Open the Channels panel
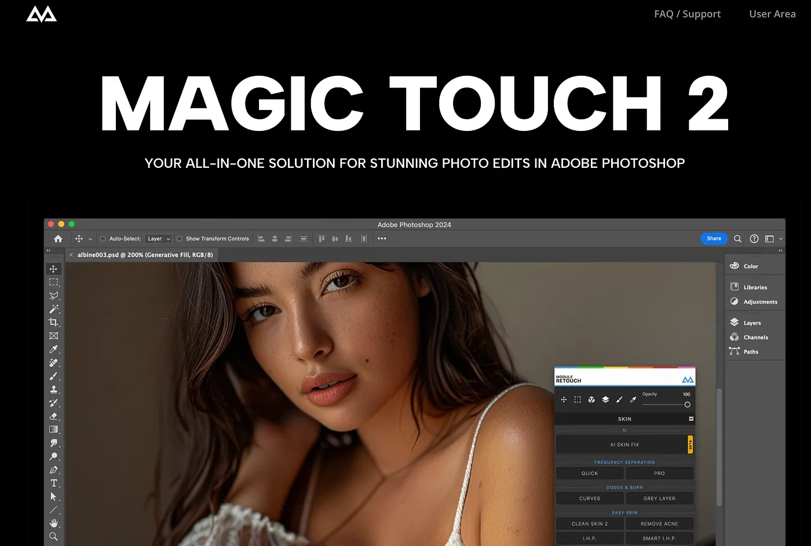 click(x=748, y=337)
